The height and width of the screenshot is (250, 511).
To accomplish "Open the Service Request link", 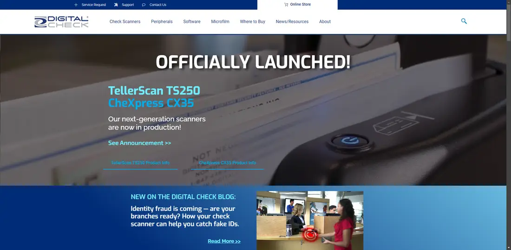I will [x=94, y=5].
